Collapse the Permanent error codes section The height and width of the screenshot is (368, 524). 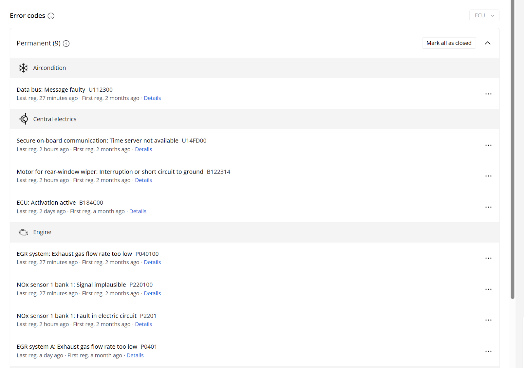click(x=487, y=43)
